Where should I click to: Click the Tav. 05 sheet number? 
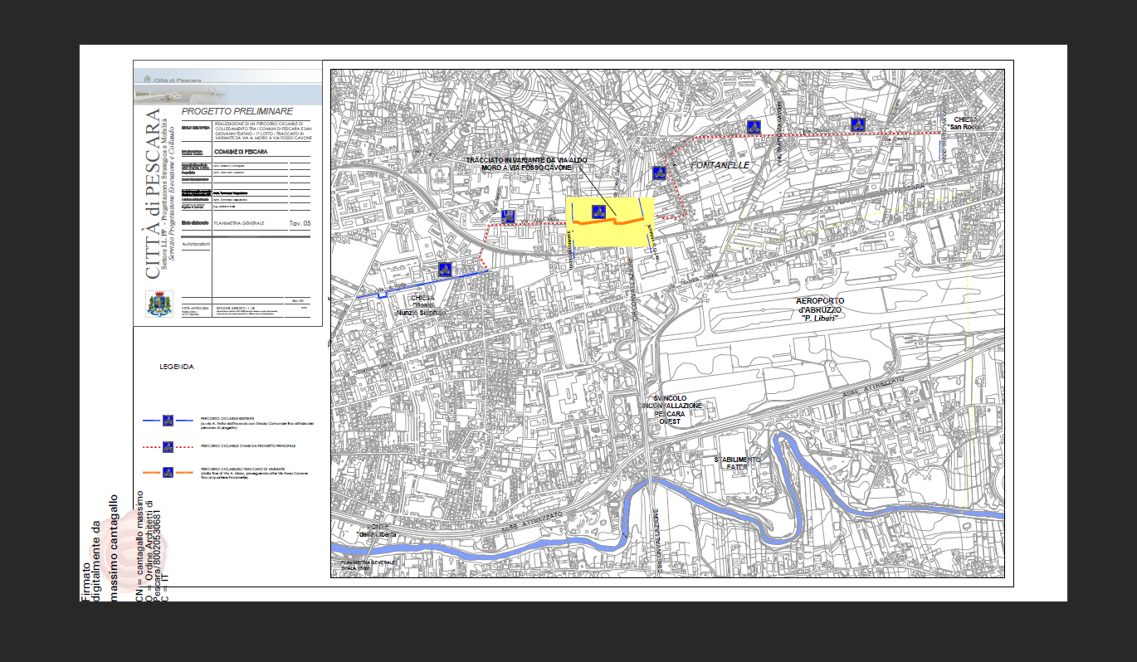pyautogui.click(x=300, y=224)
